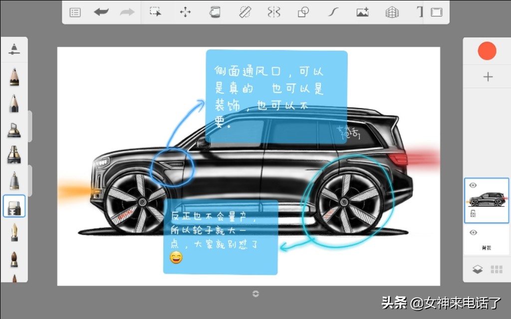Unlock the car layer via its lock icon
511x319 pixels.
[x=473, y=213]
